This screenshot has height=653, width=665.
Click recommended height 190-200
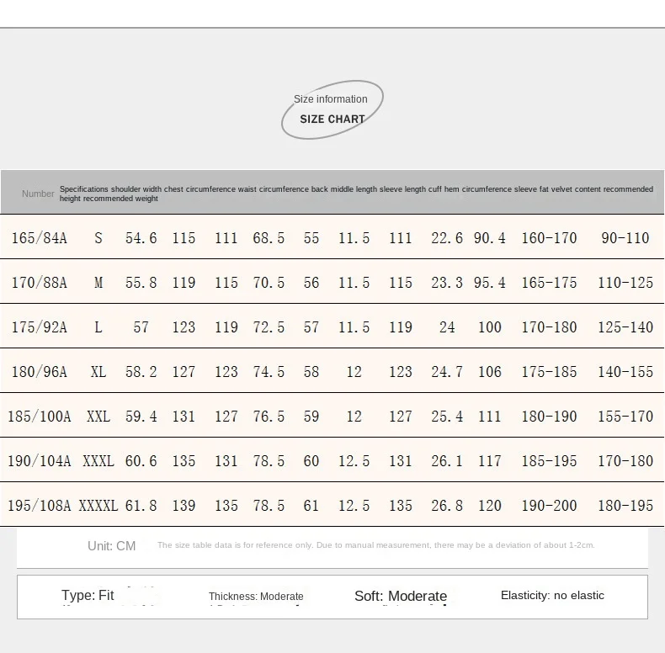pos(549,506)
